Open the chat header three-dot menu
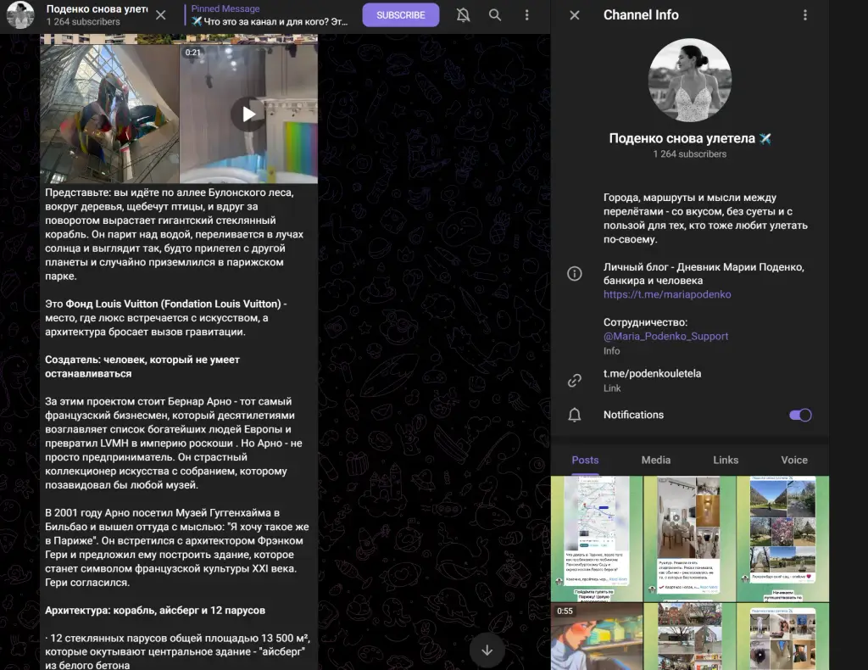 (526, 15)
